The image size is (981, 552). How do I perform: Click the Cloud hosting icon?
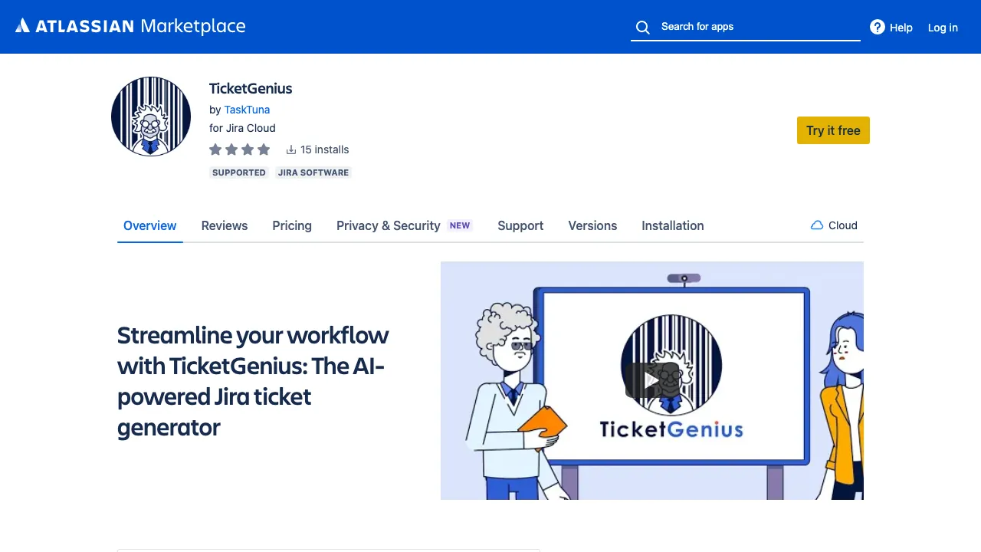(817, 225)
